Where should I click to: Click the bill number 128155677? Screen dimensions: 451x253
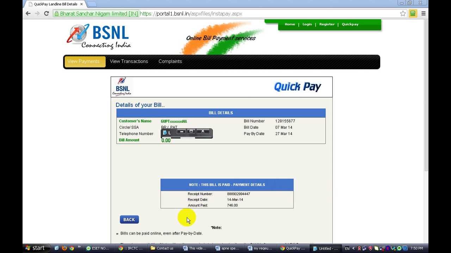(285, 121)
